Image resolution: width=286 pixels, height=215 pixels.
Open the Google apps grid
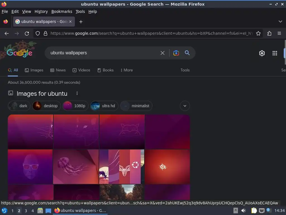tap(275, 53)
